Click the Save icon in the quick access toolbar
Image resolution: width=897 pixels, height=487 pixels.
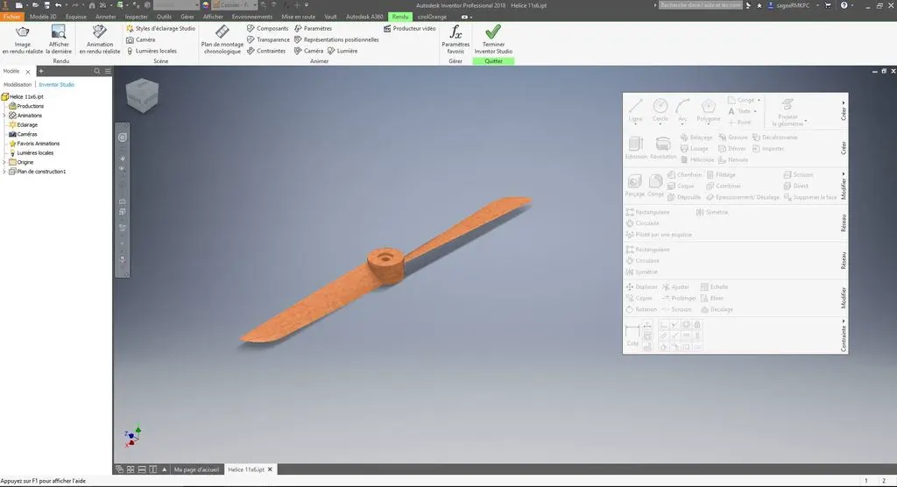pos(47,5)
